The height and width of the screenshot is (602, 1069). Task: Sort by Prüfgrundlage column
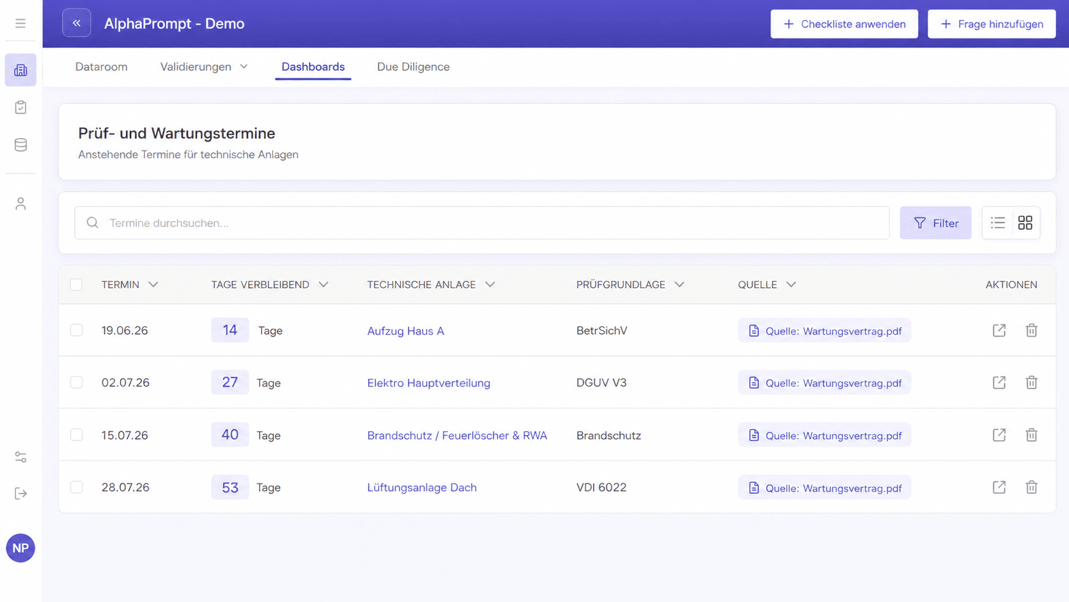[630, 285]
